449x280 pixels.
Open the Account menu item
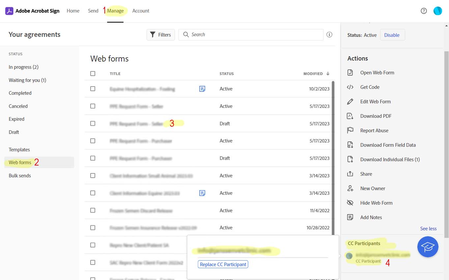(x=141, y=11)
